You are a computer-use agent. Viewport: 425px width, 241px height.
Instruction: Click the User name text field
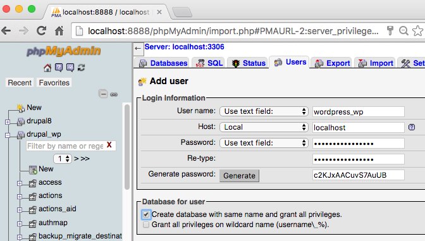(359, 112)
